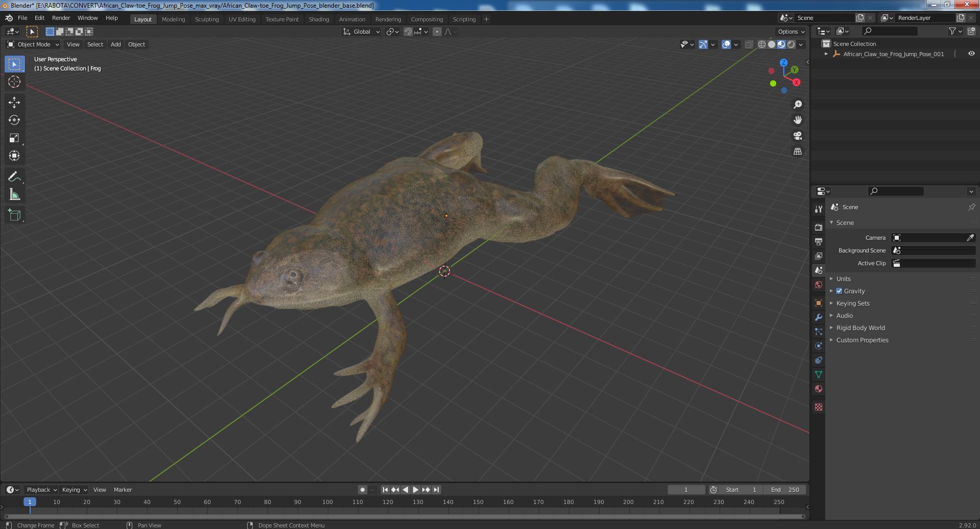Open the File menu
This screenshot has height=529, width=980.
pos(22,18)
